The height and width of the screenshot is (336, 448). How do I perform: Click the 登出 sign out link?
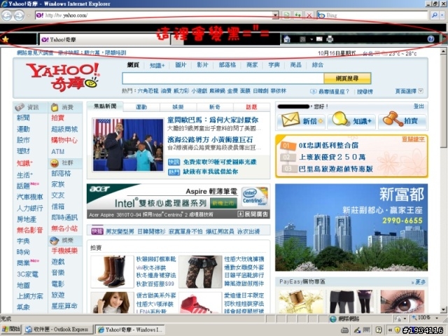(x=419, y=106)
